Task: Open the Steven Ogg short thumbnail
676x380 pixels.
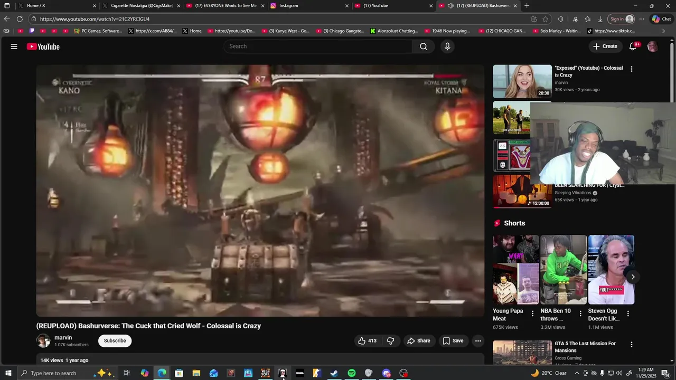Action: coord(611,270)
